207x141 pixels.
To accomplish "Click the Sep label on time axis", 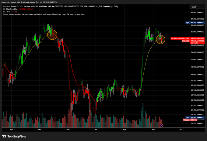I will [153, 129].
